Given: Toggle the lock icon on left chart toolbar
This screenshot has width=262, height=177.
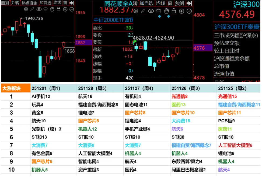Looking at the screenshot, I should (x=59, y=9).
